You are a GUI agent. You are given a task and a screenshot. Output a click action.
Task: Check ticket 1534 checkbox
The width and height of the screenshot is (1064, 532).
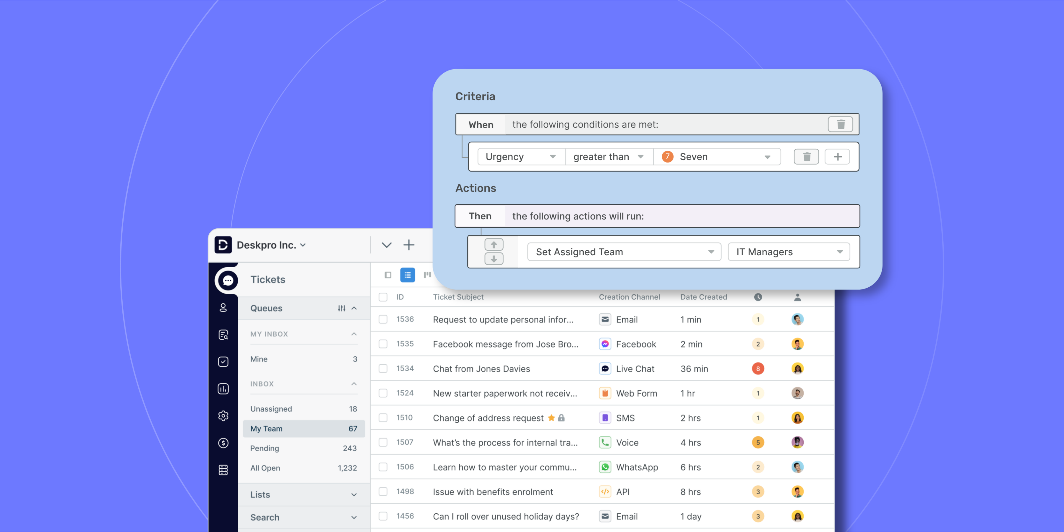tap(383, 369)
